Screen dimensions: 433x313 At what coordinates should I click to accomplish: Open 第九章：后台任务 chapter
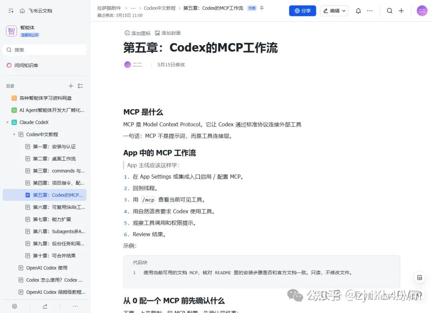[x=59, y=243]
